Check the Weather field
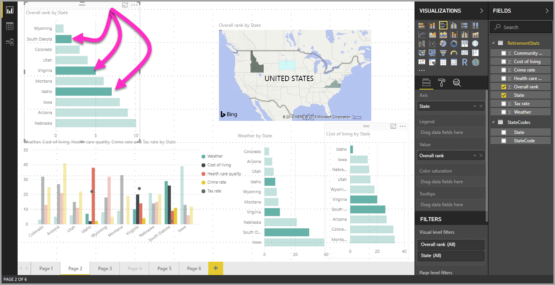Screen dimensions: 555x285 [504, 112]
